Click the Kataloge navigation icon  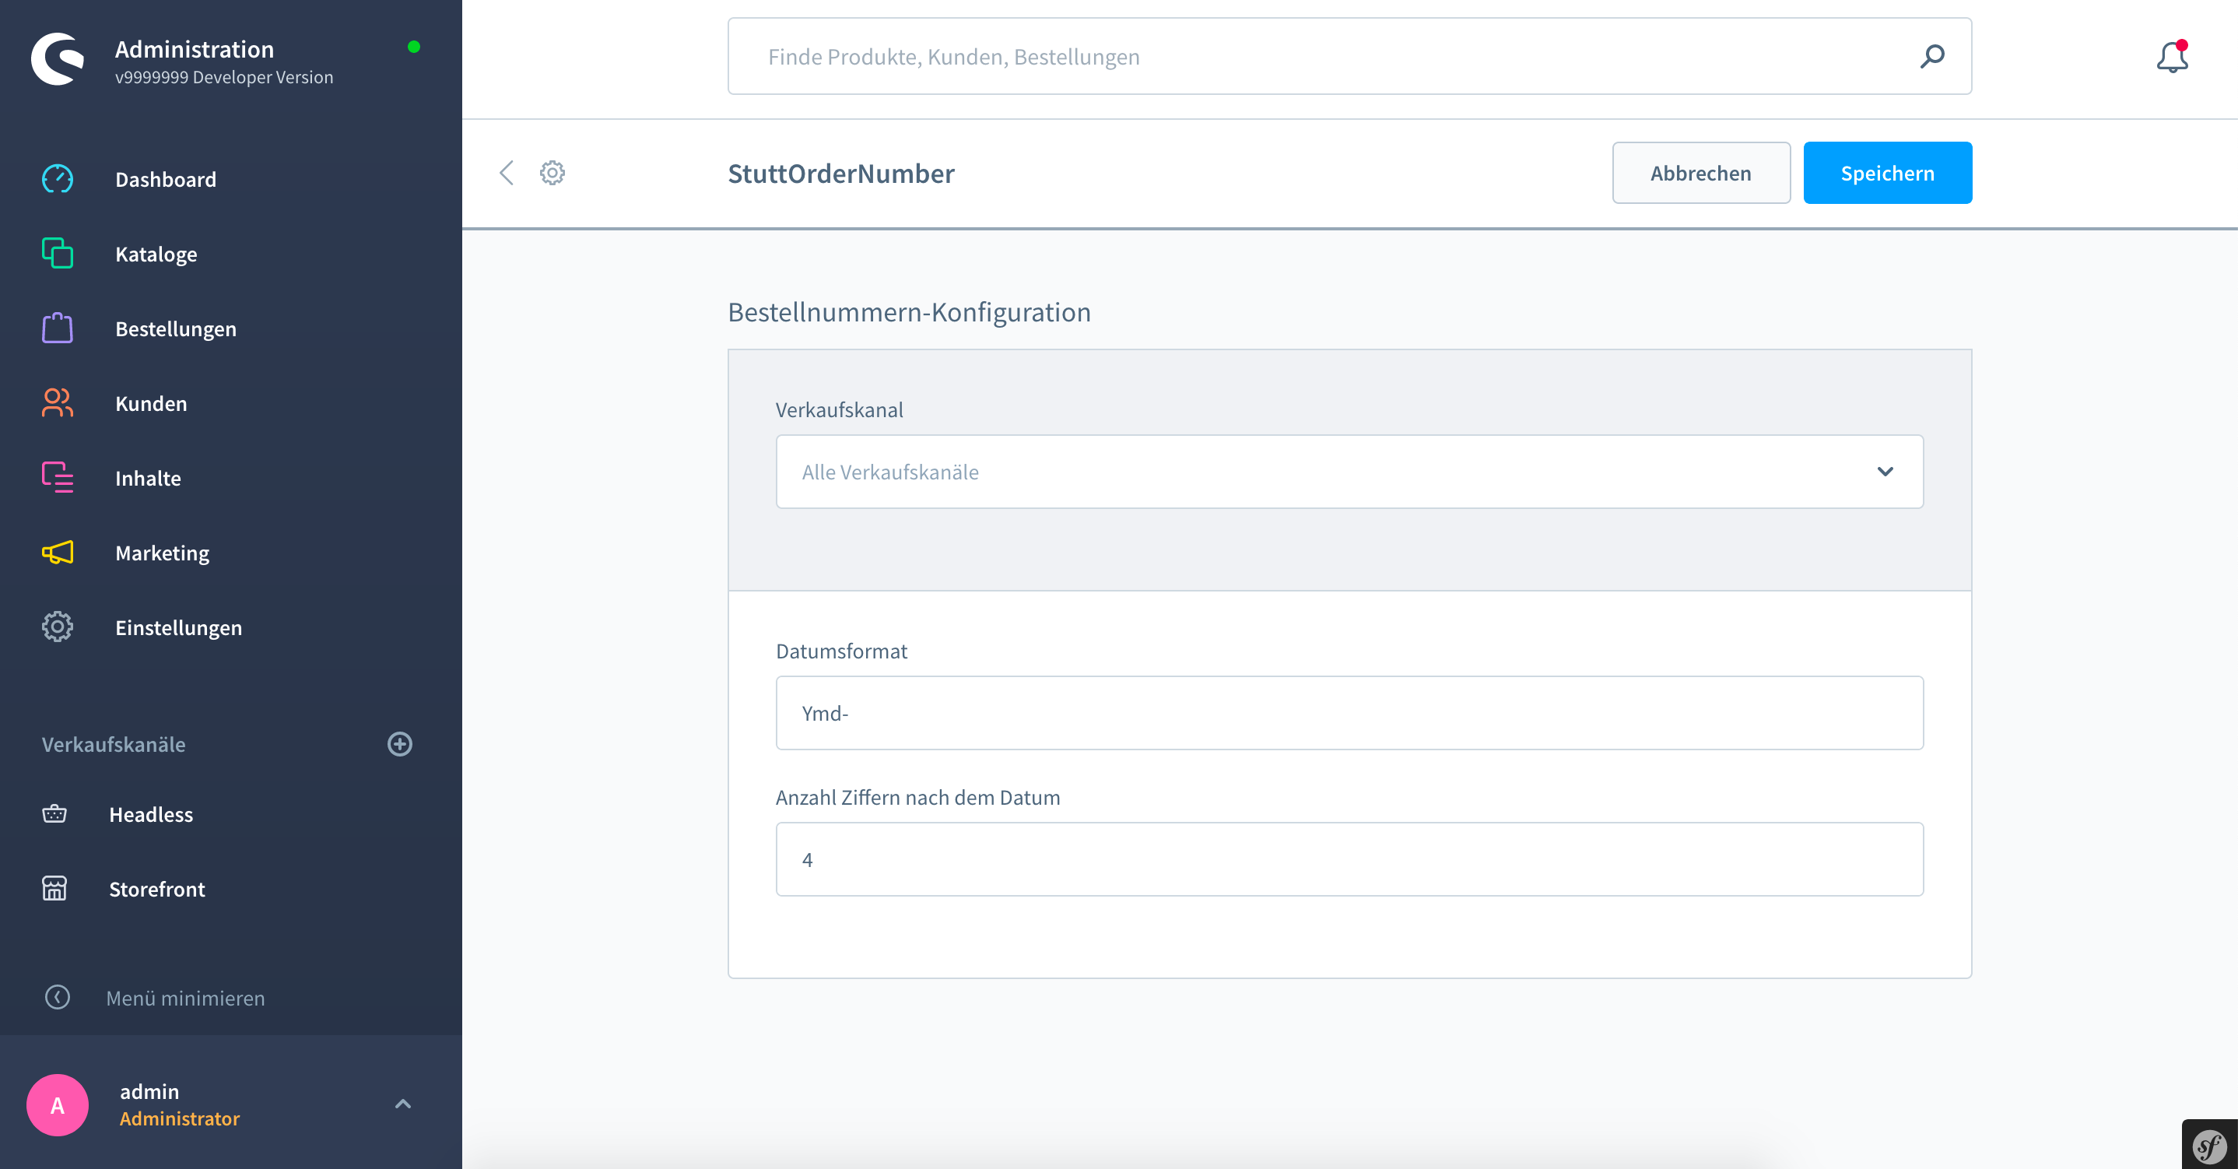tap(56, 253)
